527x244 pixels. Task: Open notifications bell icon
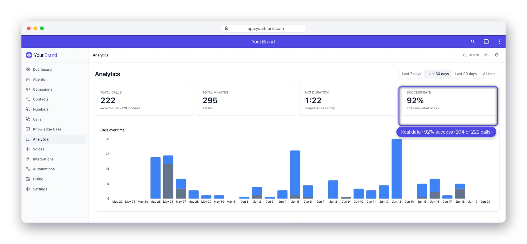tap(497, 55)
